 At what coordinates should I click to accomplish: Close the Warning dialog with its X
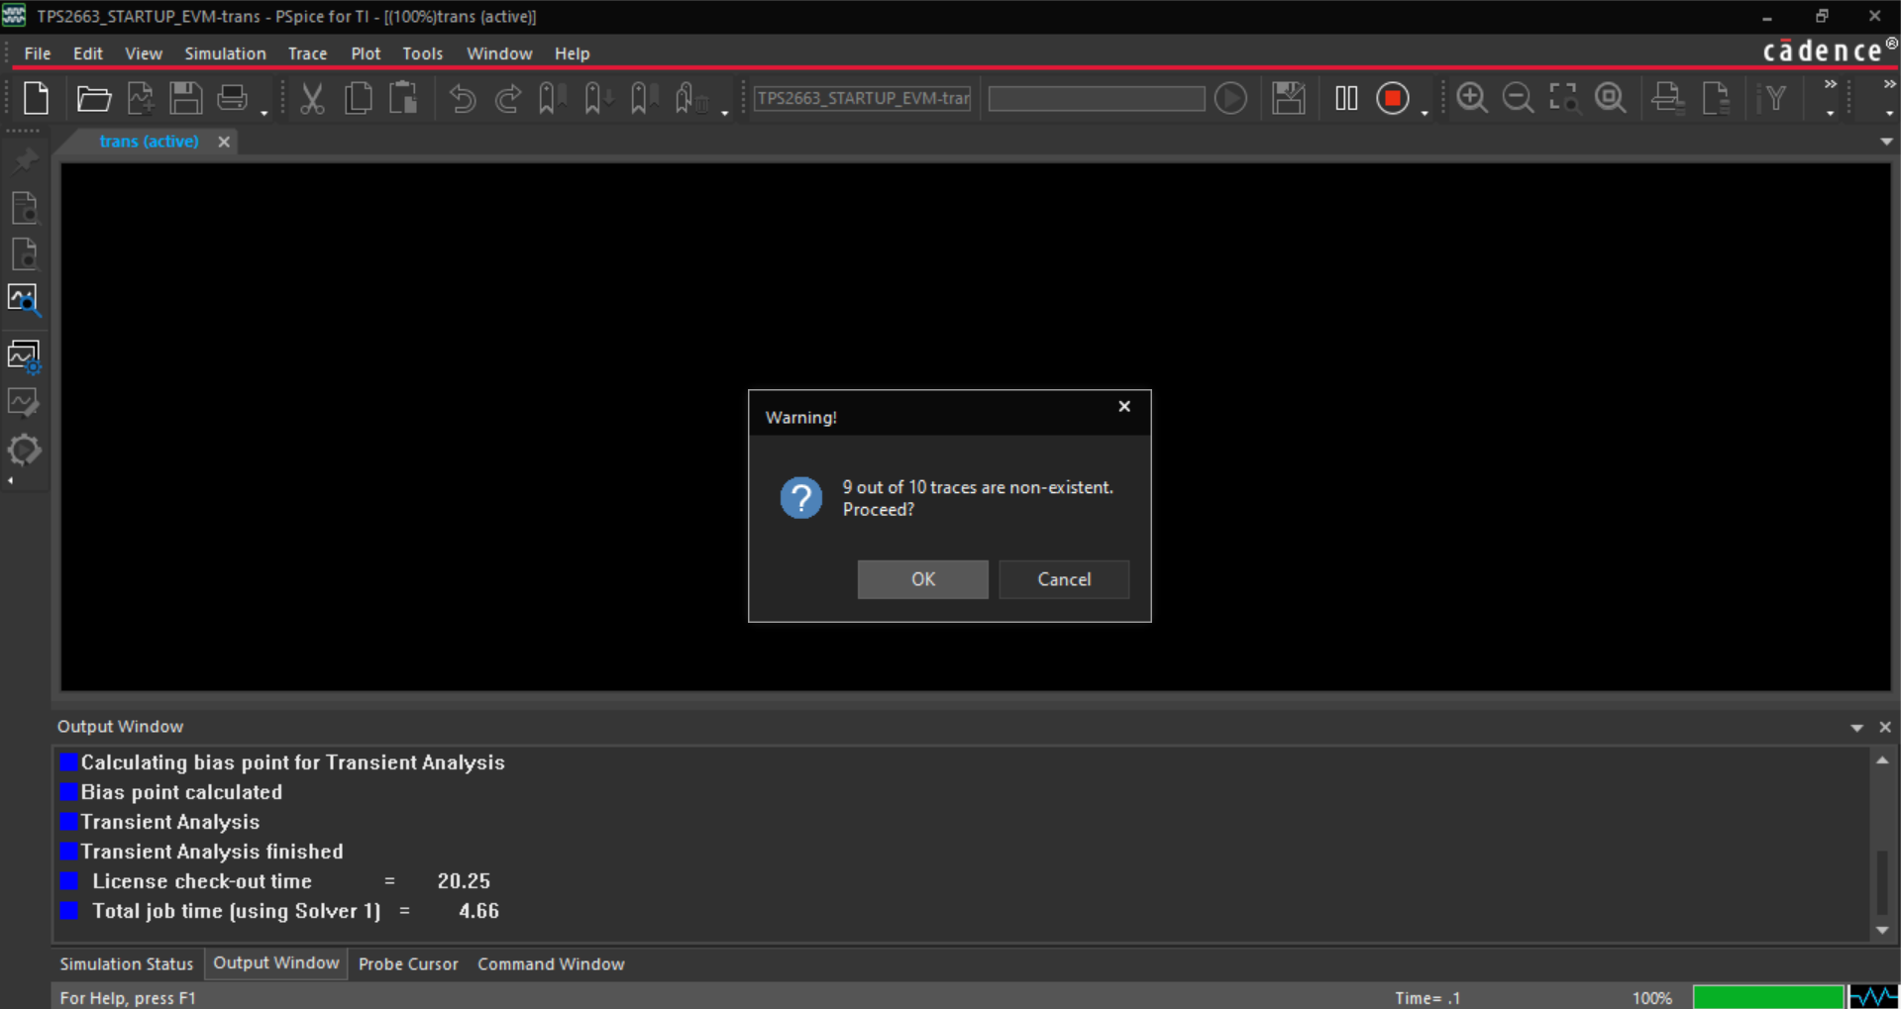tap(1124, 406)
